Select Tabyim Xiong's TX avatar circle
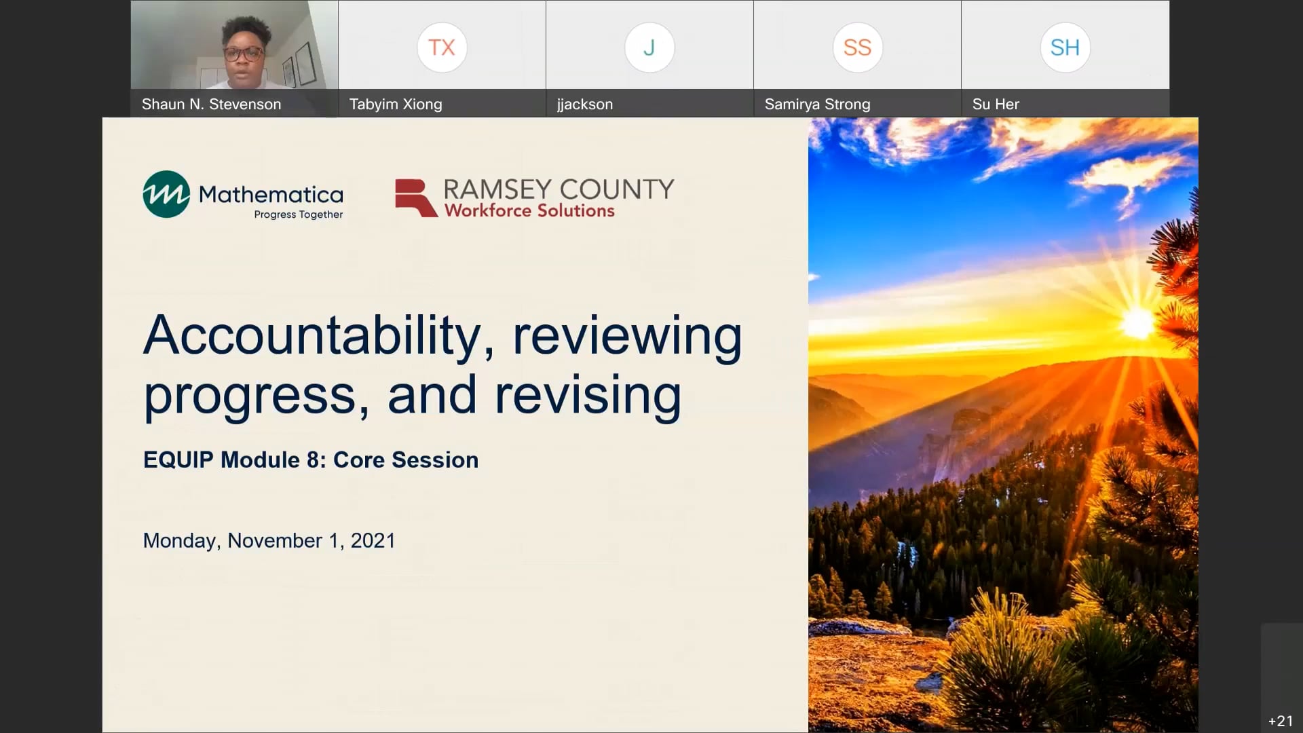This screenshot has height=733, width=1303. click(442, 48)
